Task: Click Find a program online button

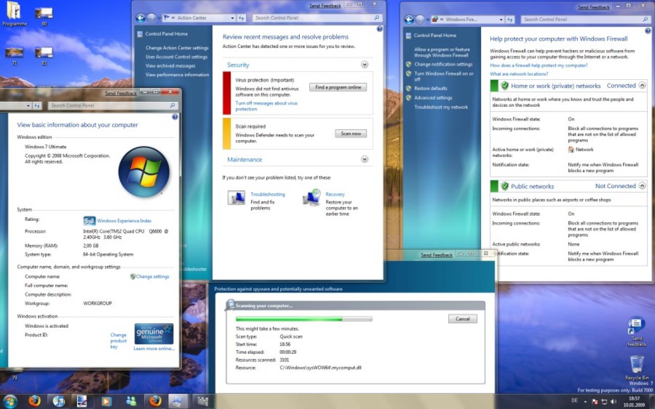Action: click(x=338, y=87)
